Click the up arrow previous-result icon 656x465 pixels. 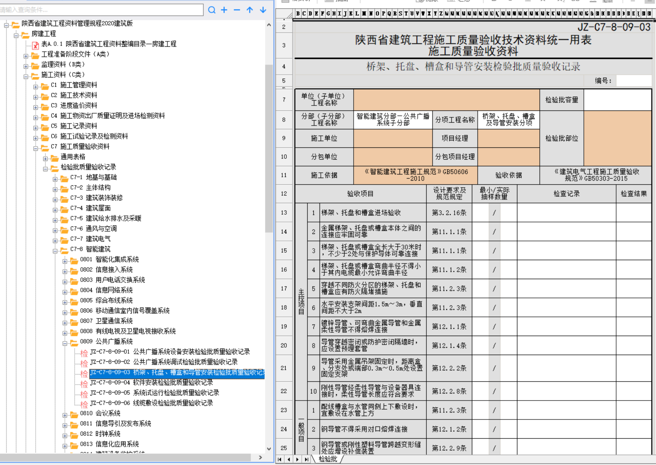(x=250, y=10)
